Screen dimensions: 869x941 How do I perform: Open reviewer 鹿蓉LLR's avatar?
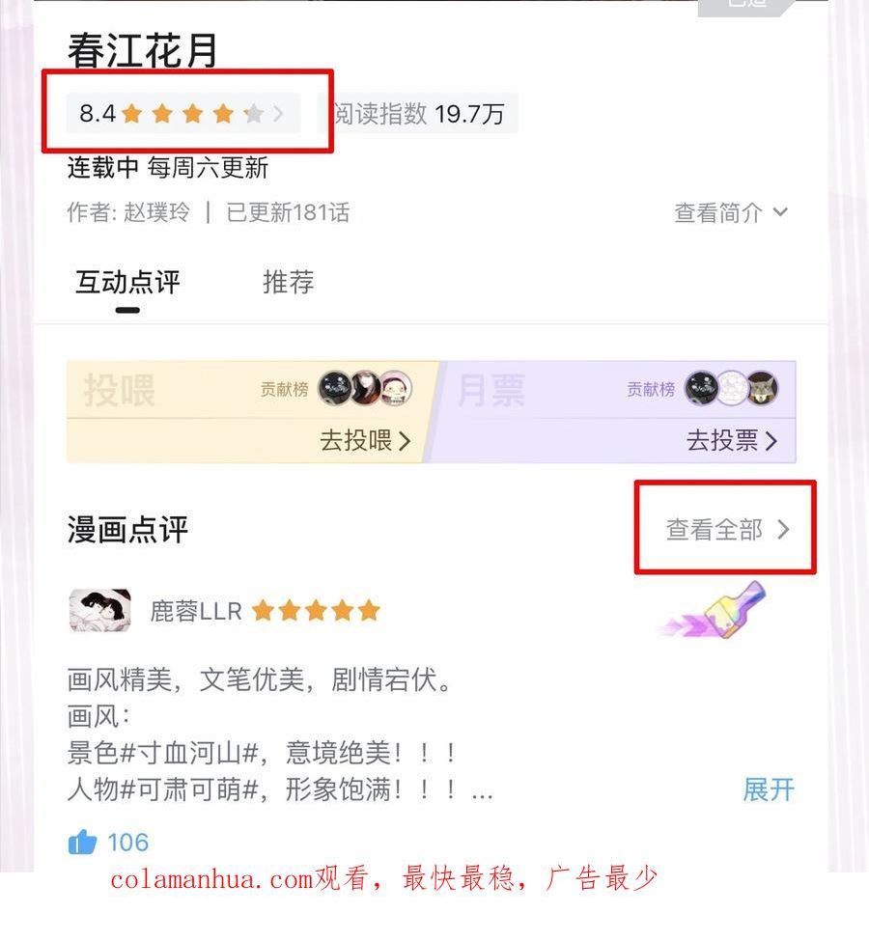[100, 610]
